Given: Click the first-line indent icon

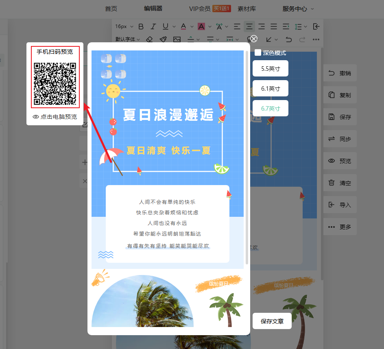Looking at the screenshot, I should (x=286, y=26).
